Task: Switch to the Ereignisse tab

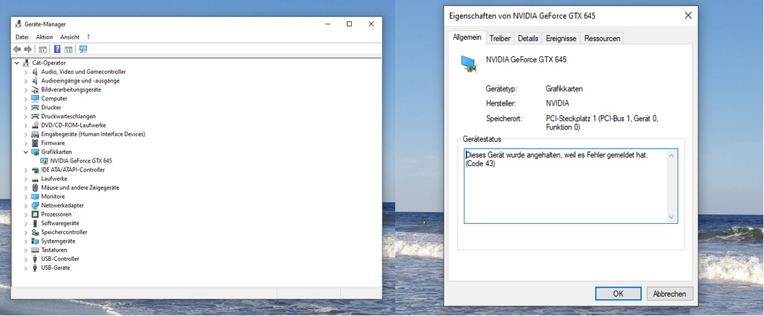Action: pyautogui.click(x=561, y=39)
